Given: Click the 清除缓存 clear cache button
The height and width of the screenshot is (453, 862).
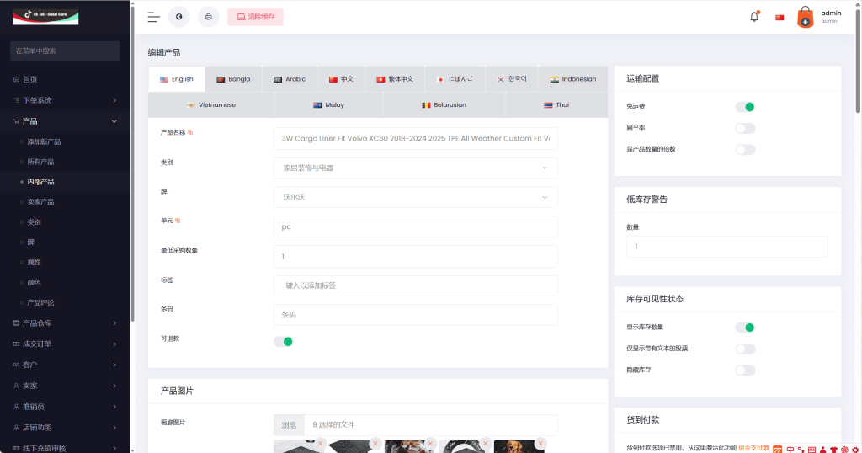Looking at the screenshot, I should point(255,17).
